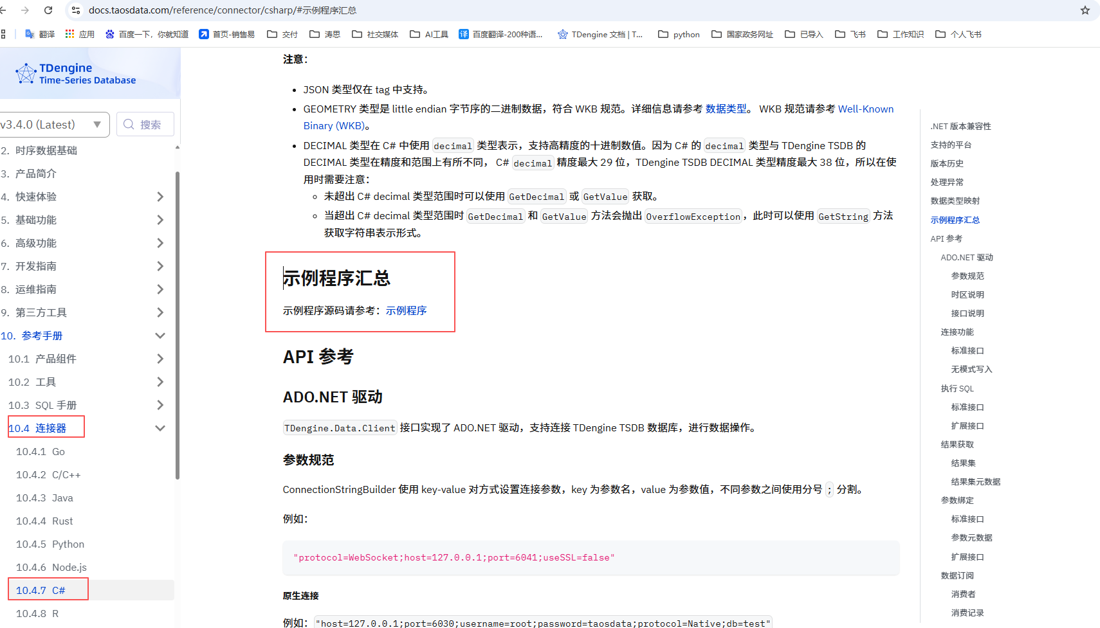Viewport: 1100px width, 628px height.
Task: Select 10.4.5 Python in sidebar
Action: point(50,544)
